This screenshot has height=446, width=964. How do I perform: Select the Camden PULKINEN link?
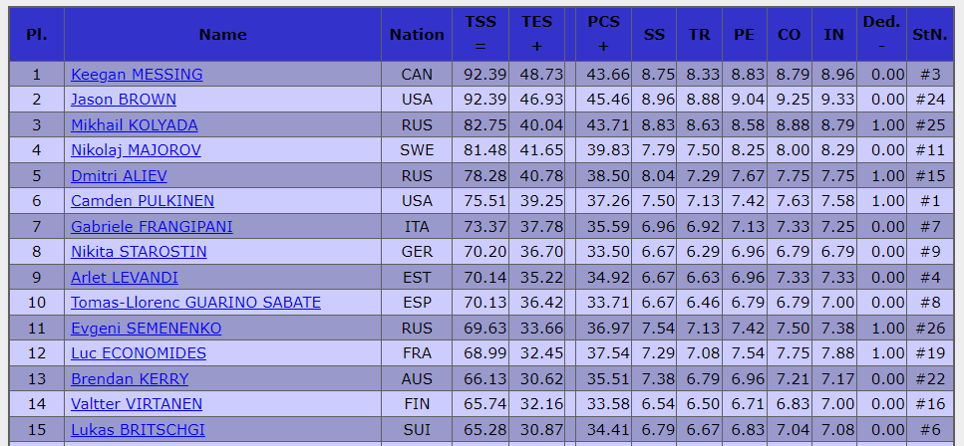(x=143, y=201)
